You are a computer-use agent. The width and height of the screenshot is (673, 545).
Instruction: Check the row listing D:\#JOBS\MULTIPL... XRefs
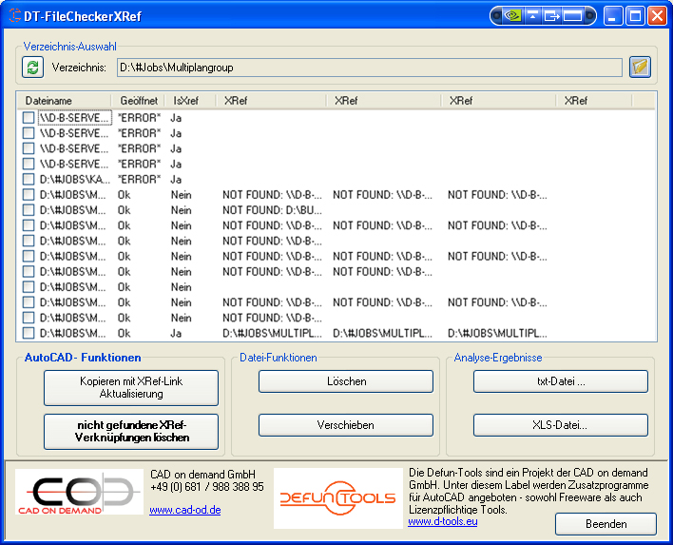click(x=29, y=333)
